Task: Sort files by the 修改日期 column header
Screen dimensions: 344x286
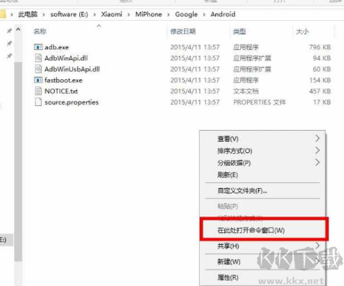Action: (183, 31)
